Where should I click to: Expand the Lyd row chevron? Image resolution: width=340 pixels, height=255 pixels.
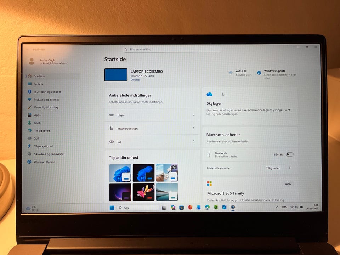[x=194, y=141]
